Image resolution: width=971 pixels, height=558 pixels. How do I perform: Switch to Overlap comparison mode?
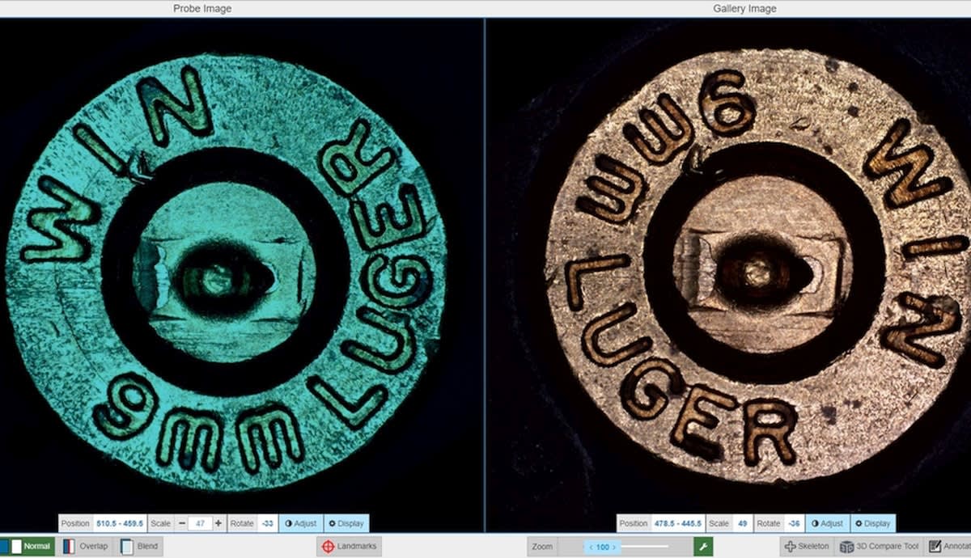point(86,547)
